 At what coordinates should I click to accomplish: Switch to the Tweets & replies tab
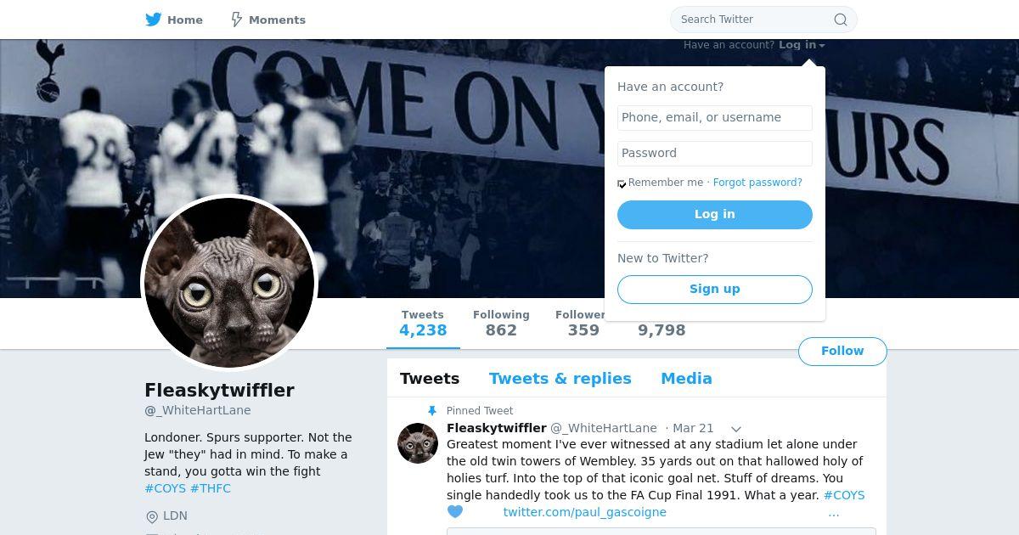tap(560, 379)
